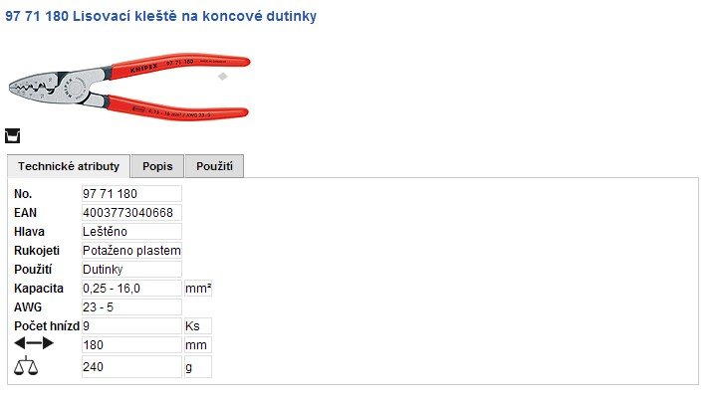Image resolution: width=726 pixels, height=403 pixels.
Task: Click the Počet hnízd value 9
Action: [131, 326]
